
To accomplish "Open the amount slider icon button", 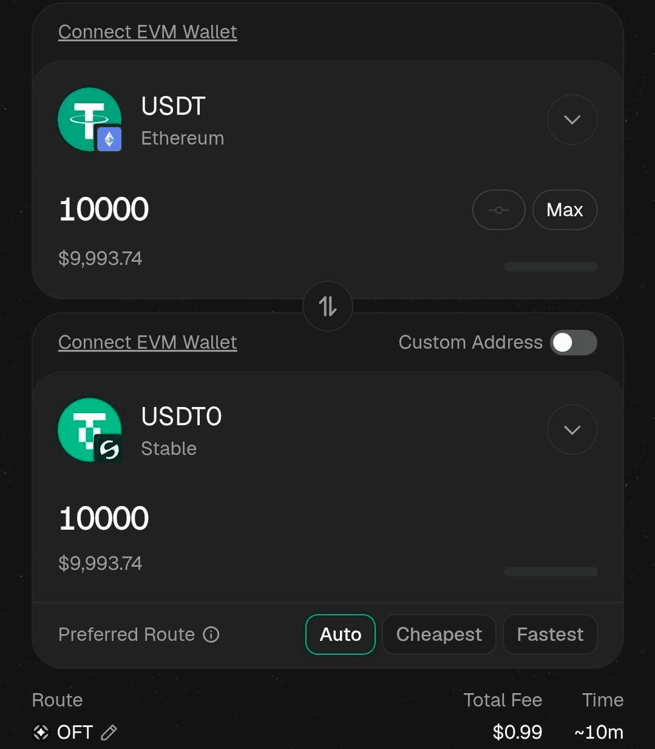I will (x=499, y=210).
